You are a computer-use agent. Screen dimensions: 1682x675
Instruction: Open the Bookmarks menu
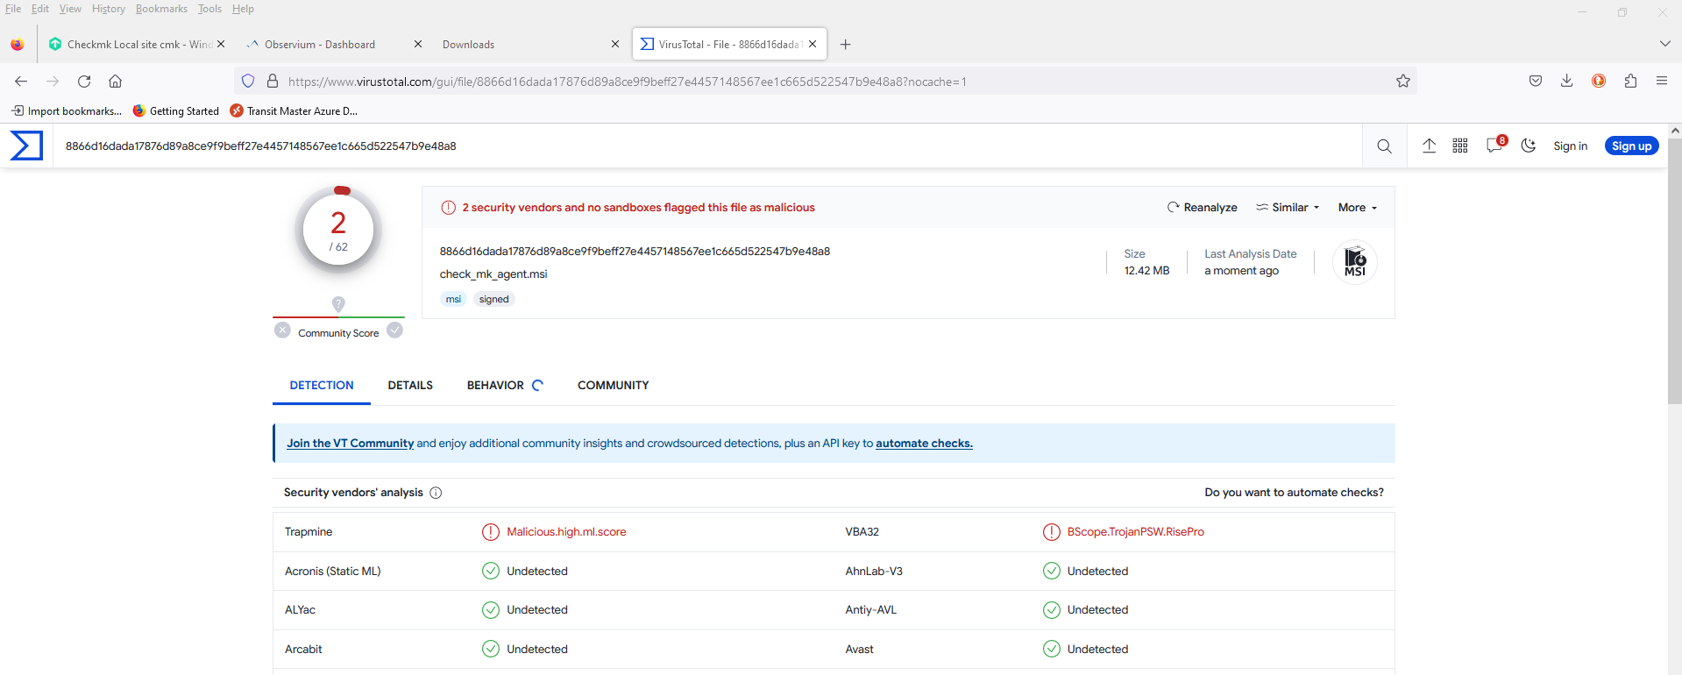pyautogui.click(x=161, y=9)
